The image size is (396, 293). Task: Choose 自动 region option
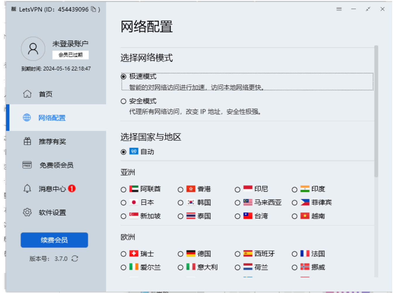(x=124, y=152)
